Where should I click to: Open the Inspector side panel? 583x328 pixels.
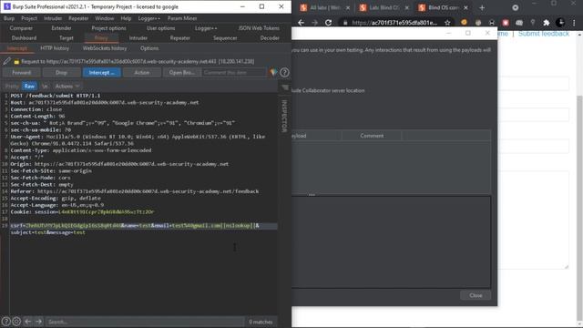coord(284,116)
